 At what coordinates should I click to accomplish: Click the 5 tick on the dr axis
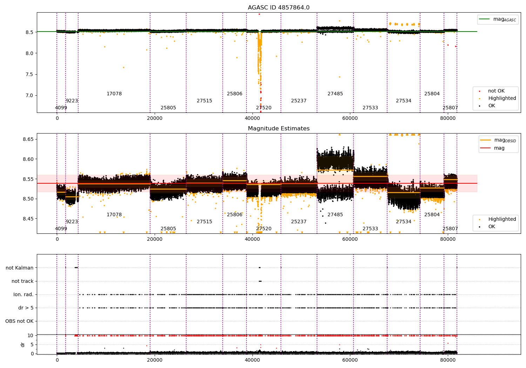coord(32,345)
